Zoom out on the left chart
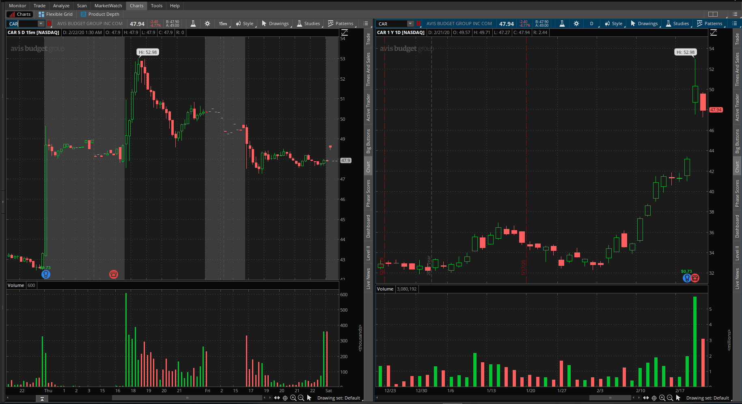The width and height of the screenshot is (742, 404). [x=301, y=398]
